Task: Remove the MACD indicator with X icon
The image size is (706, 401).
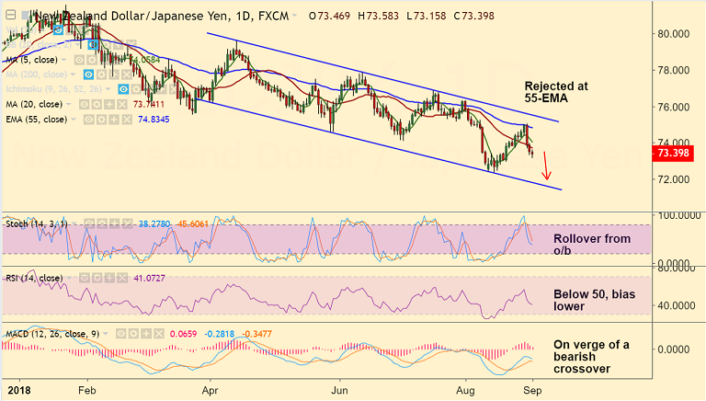Action: click(158, 334)
